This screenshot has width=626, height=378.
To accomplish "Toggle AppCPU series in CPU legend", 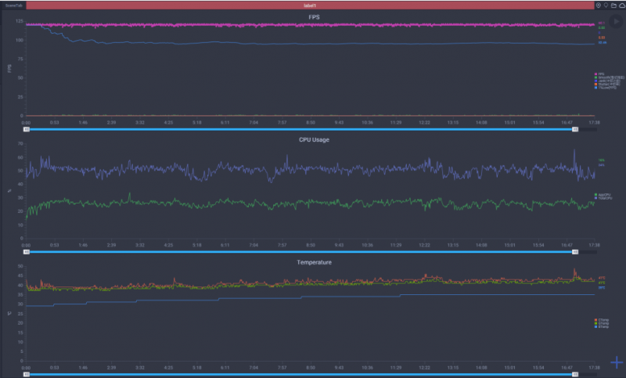I will pos(601,194).
